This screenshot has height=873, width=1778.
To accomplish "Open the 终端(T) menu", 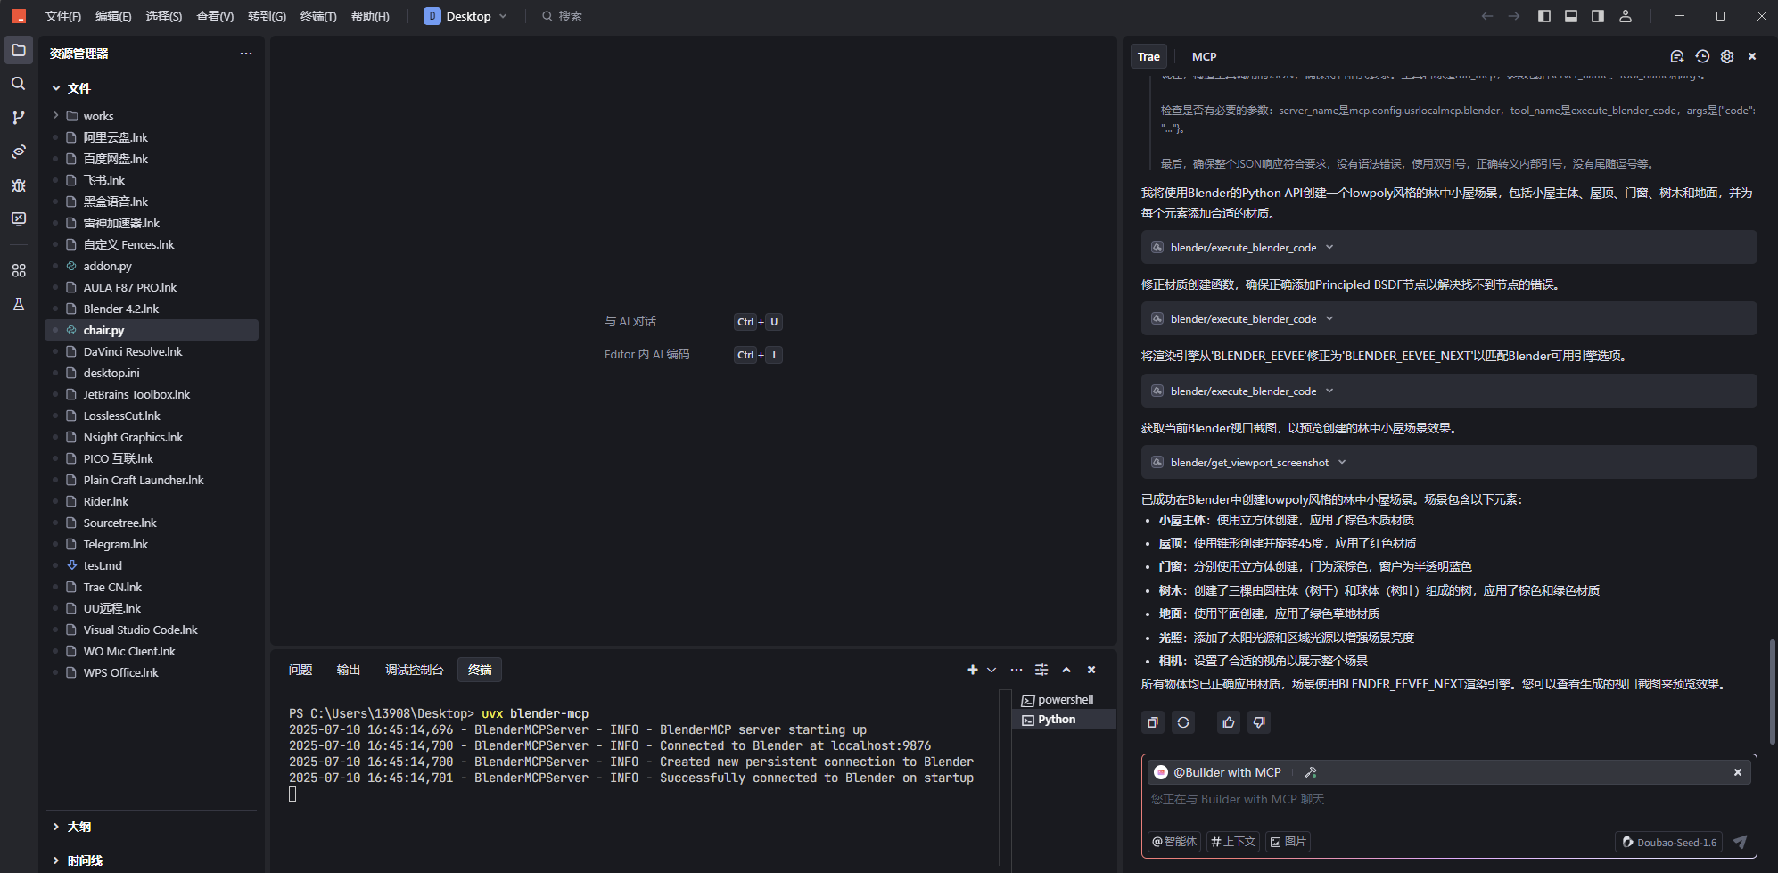I will tap(318, 16).
